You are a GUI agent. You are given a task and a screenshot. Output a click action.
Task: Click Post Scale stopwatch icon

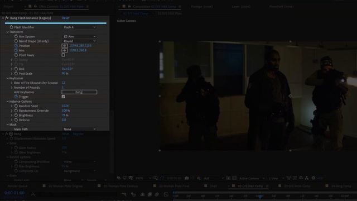(x=16, y=74)
